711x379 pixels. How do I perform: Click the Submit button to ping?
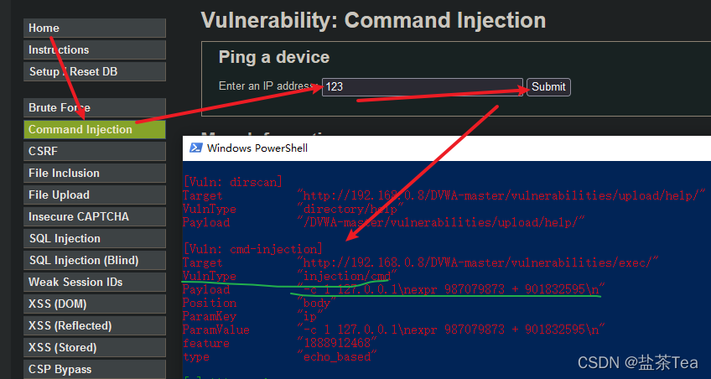548,86
